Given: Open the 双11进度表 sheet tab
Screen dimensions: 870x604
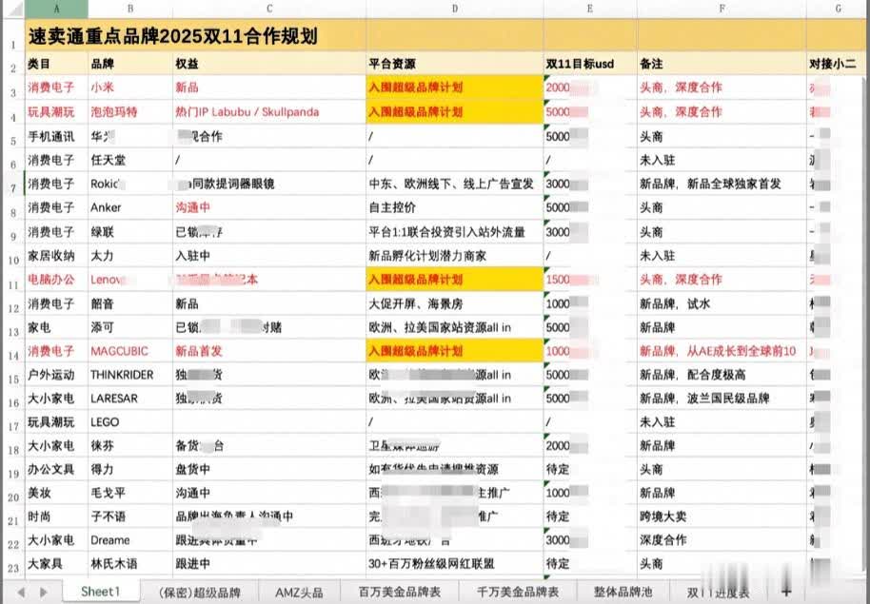Looking at the screenshot, I should 718,593.
